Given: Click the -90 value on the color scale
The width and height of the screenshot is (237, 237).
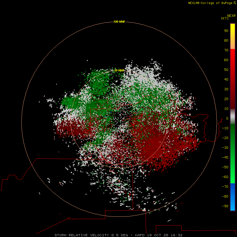Looking at the screenshot, I should click(x=225, y=206).
